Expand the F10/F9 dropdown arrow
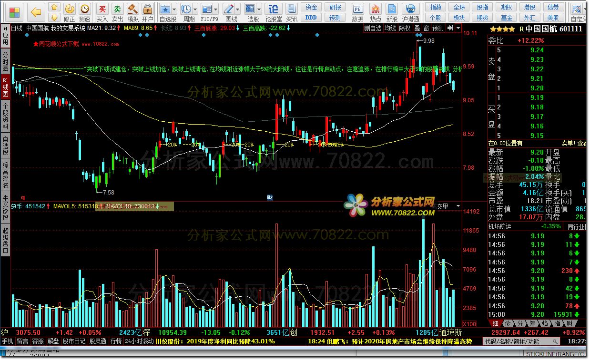Viewport: 590px width, 360px height. (216, 9)
